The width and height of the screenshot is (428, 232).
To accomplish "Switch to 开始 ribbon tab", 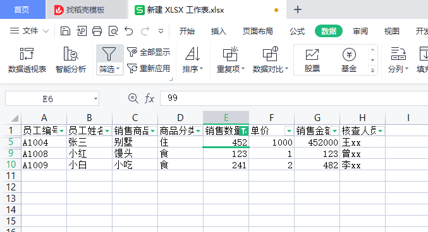I will pos(187,32).
